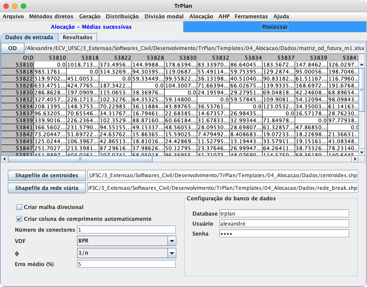Open the Distribuição menu
Image resolution: width=367 pixels, height=287 pixels.
[x=122, y=17]
